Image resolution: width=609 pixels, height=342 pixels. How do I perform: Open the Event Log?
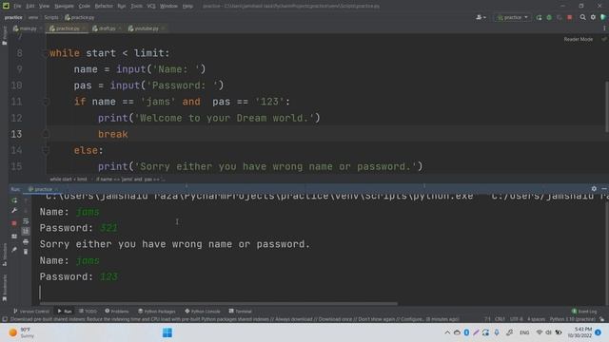584,312
